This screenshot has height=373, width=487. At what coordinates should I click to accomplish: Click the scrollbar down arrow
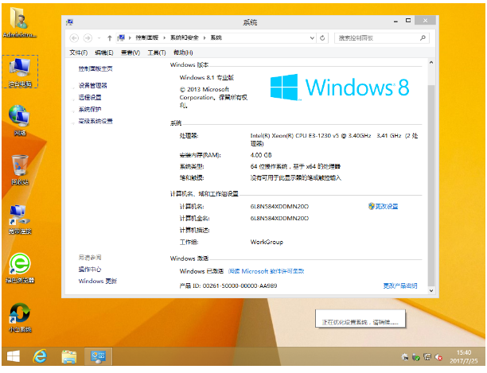pyautogui.click(x=431, y=290)
